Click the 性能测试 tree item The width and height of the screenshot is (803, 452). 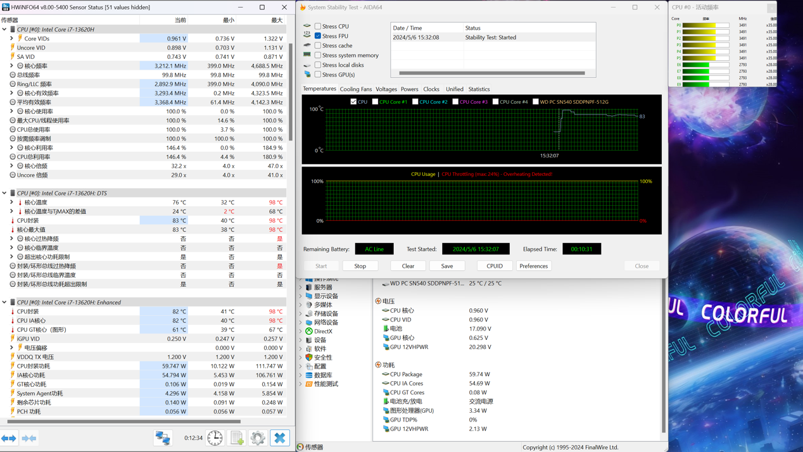coord(326,384)
